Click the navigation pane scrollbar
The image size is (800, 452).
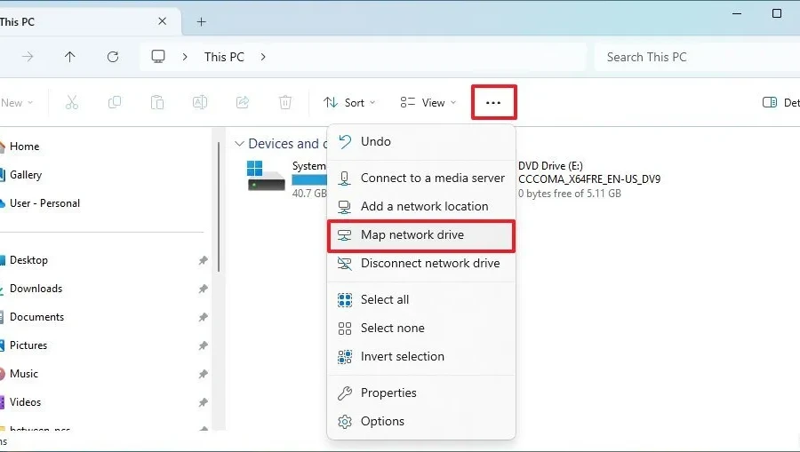point(219,206)
